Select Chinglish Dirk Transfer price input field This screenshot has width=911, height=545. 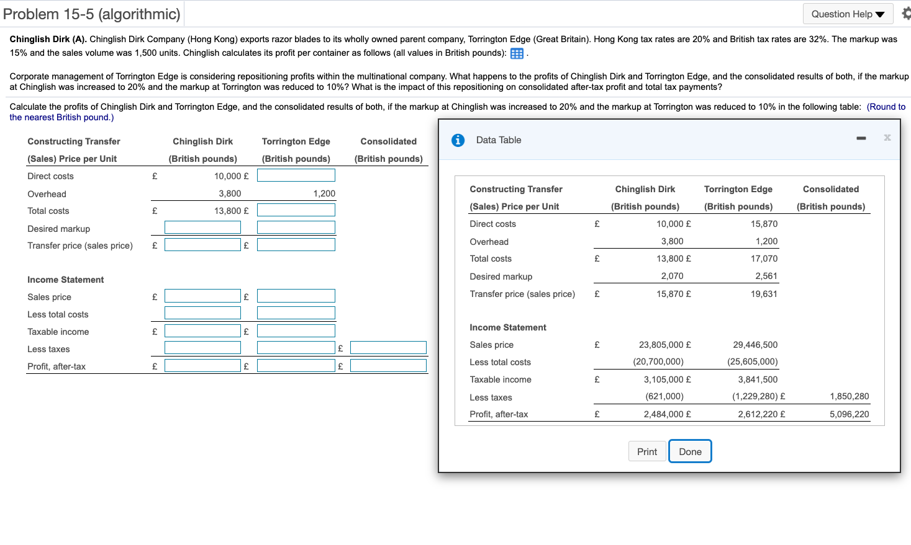[202, 245]
